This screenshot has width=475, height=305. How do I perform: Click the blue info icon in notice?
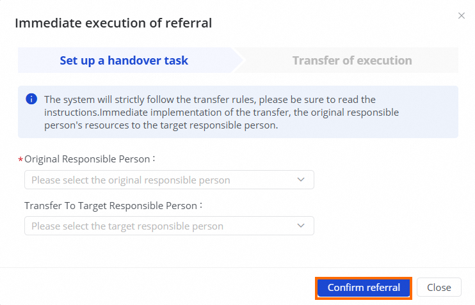(31, 99)
